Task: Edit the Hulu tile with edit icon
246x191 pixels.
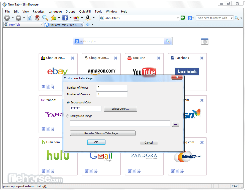Action: point(43,171)
